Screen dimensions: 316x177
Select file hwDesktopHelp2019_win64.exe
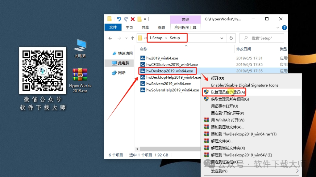(x=173, y=77)
